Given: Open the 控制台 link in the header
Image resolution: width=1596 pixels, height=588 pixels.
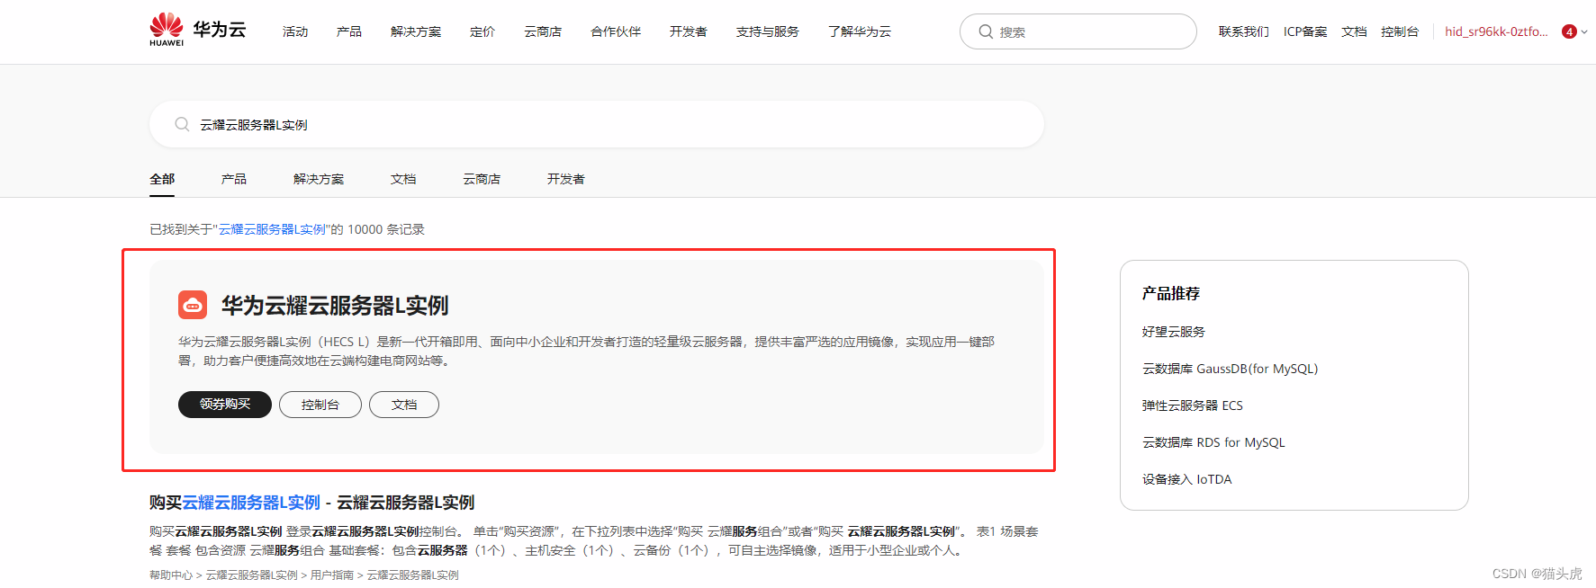Looking at the screenshot, I should [1400, 31].
